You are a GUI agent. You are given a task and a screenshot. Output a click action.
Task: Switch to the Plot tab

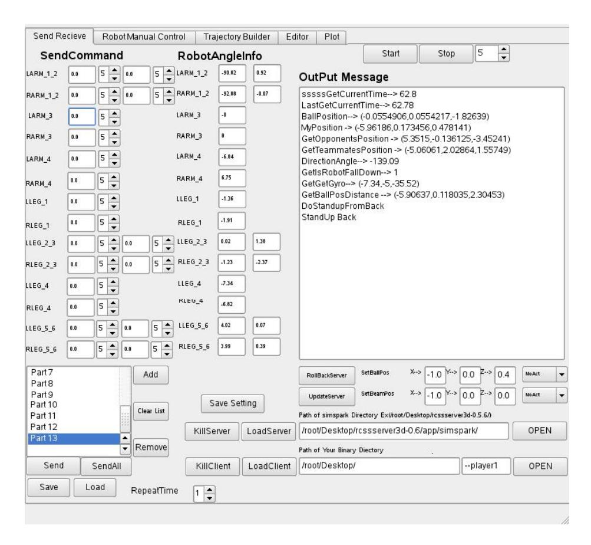pos(332,37)
